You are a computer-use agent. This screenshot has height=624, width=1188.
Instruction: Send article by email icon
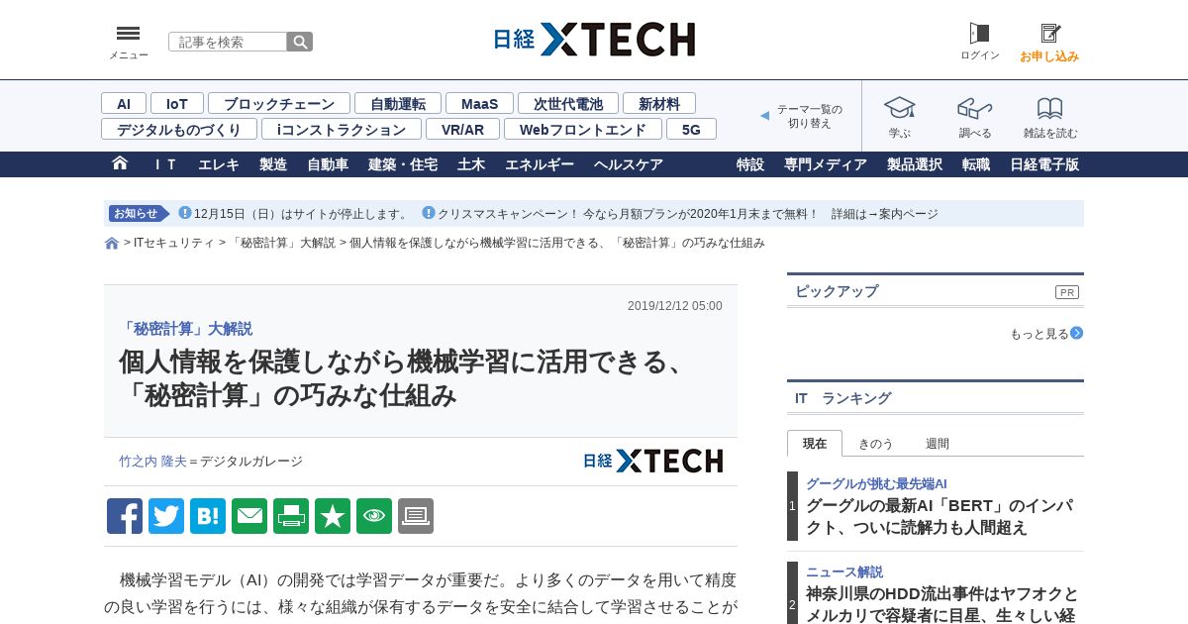point(249,516)
